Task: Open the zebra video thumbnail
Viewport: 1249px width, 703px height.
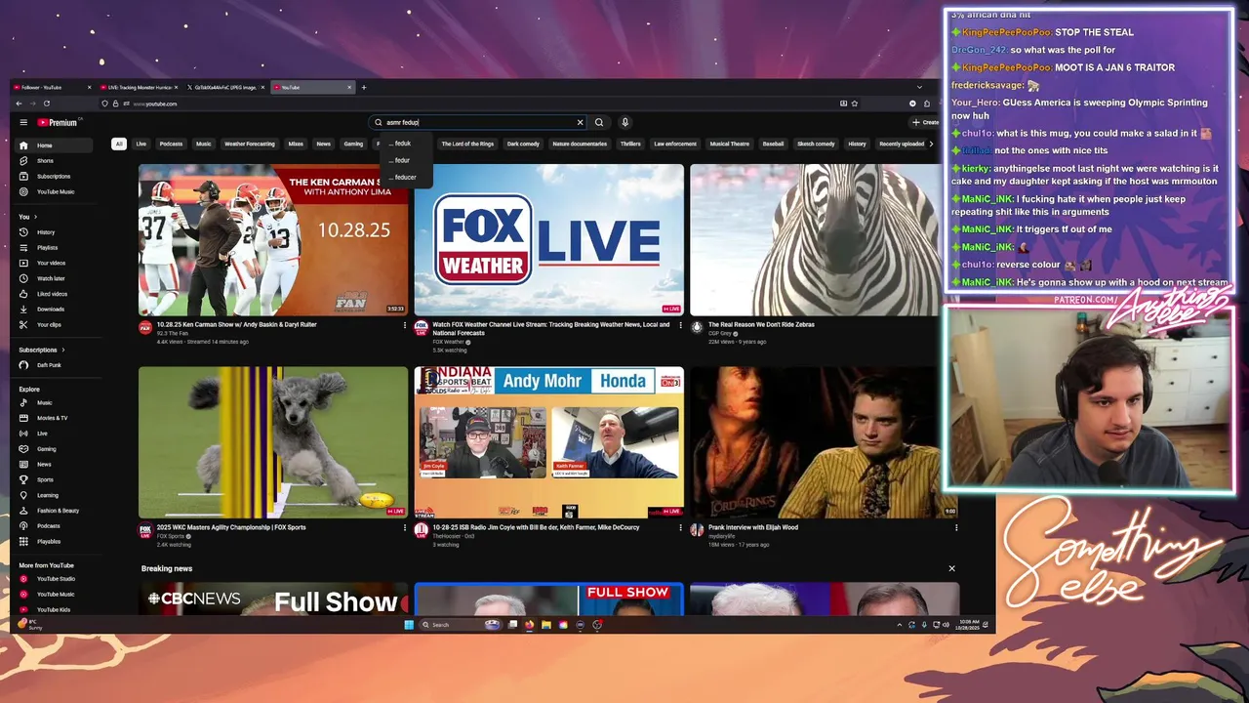Action: pos(815,239)
